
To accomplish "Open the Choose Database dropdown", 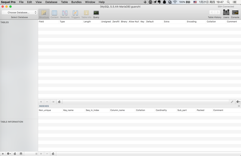I will tap(20, 12).
